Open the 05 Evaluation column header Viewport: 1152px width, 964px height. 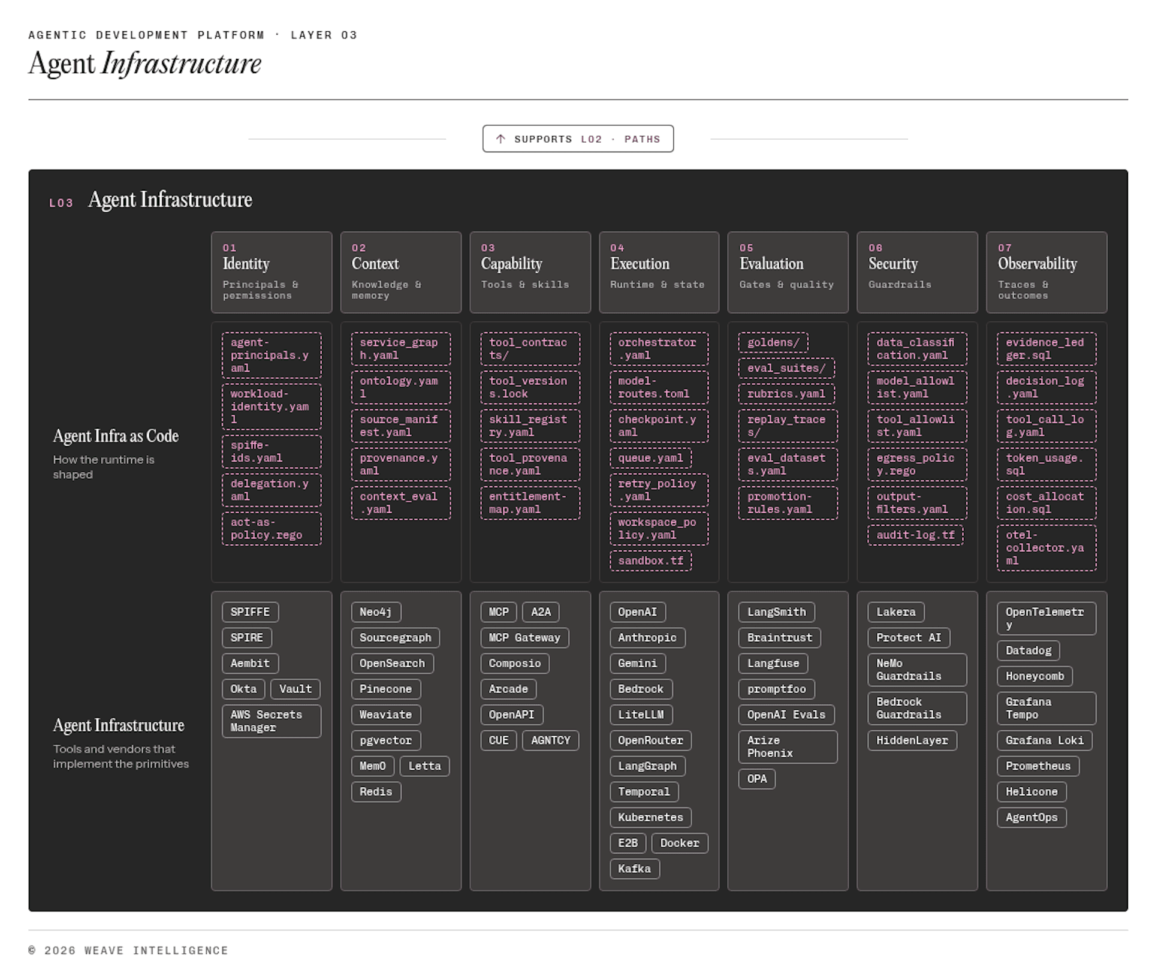point(788,272)
